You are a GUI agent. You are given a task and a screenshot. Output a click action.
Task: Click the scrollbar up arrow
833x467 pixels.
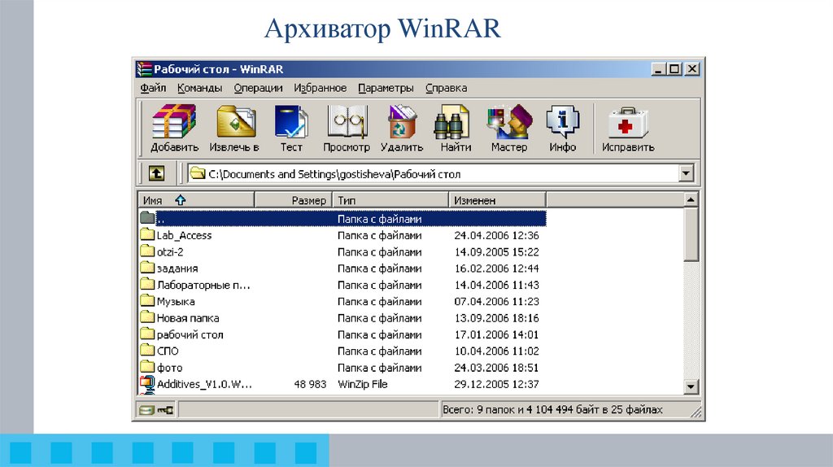(691, 200)
